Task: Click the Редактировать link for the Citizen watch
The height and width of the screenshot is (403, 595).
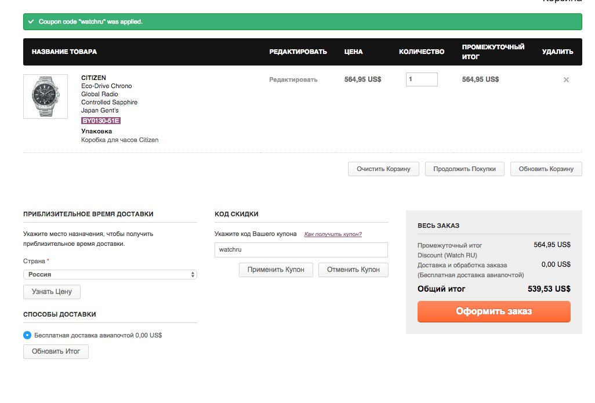Action: click(x=293, y=79)
